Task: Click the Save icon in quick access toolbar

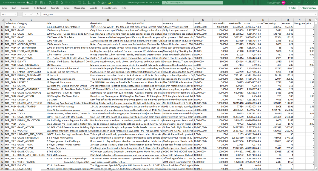Action: tap(41, 3)
